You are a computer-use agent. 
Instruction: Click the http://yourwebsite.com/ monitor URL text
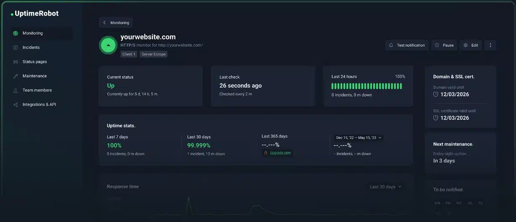180,45
